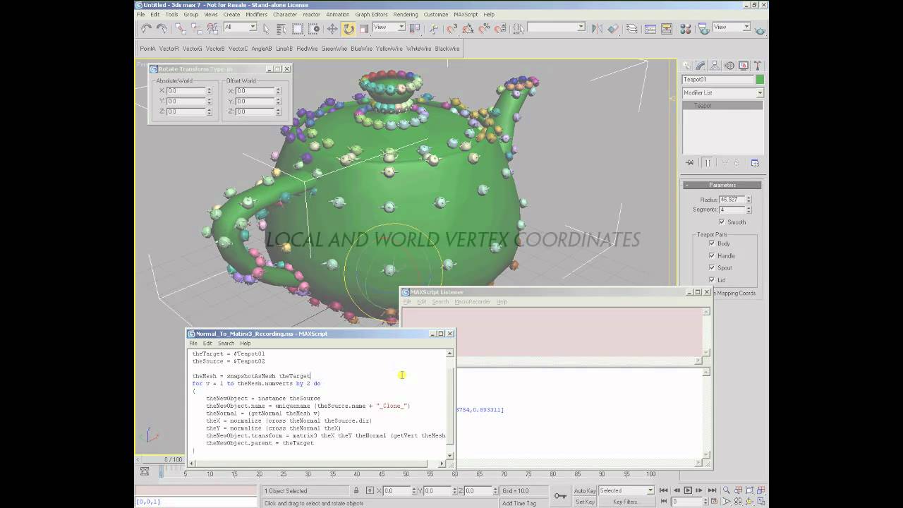Open the selection filter All dropdown
Screen dimensions: 903x508
click(240, 28)
